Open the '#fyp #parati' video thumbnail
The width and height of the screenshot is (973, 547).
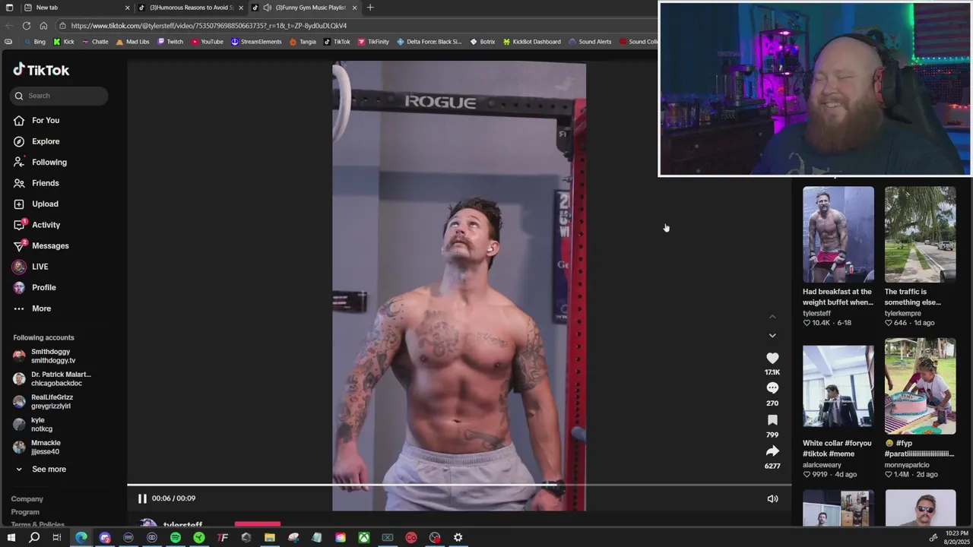920,386
